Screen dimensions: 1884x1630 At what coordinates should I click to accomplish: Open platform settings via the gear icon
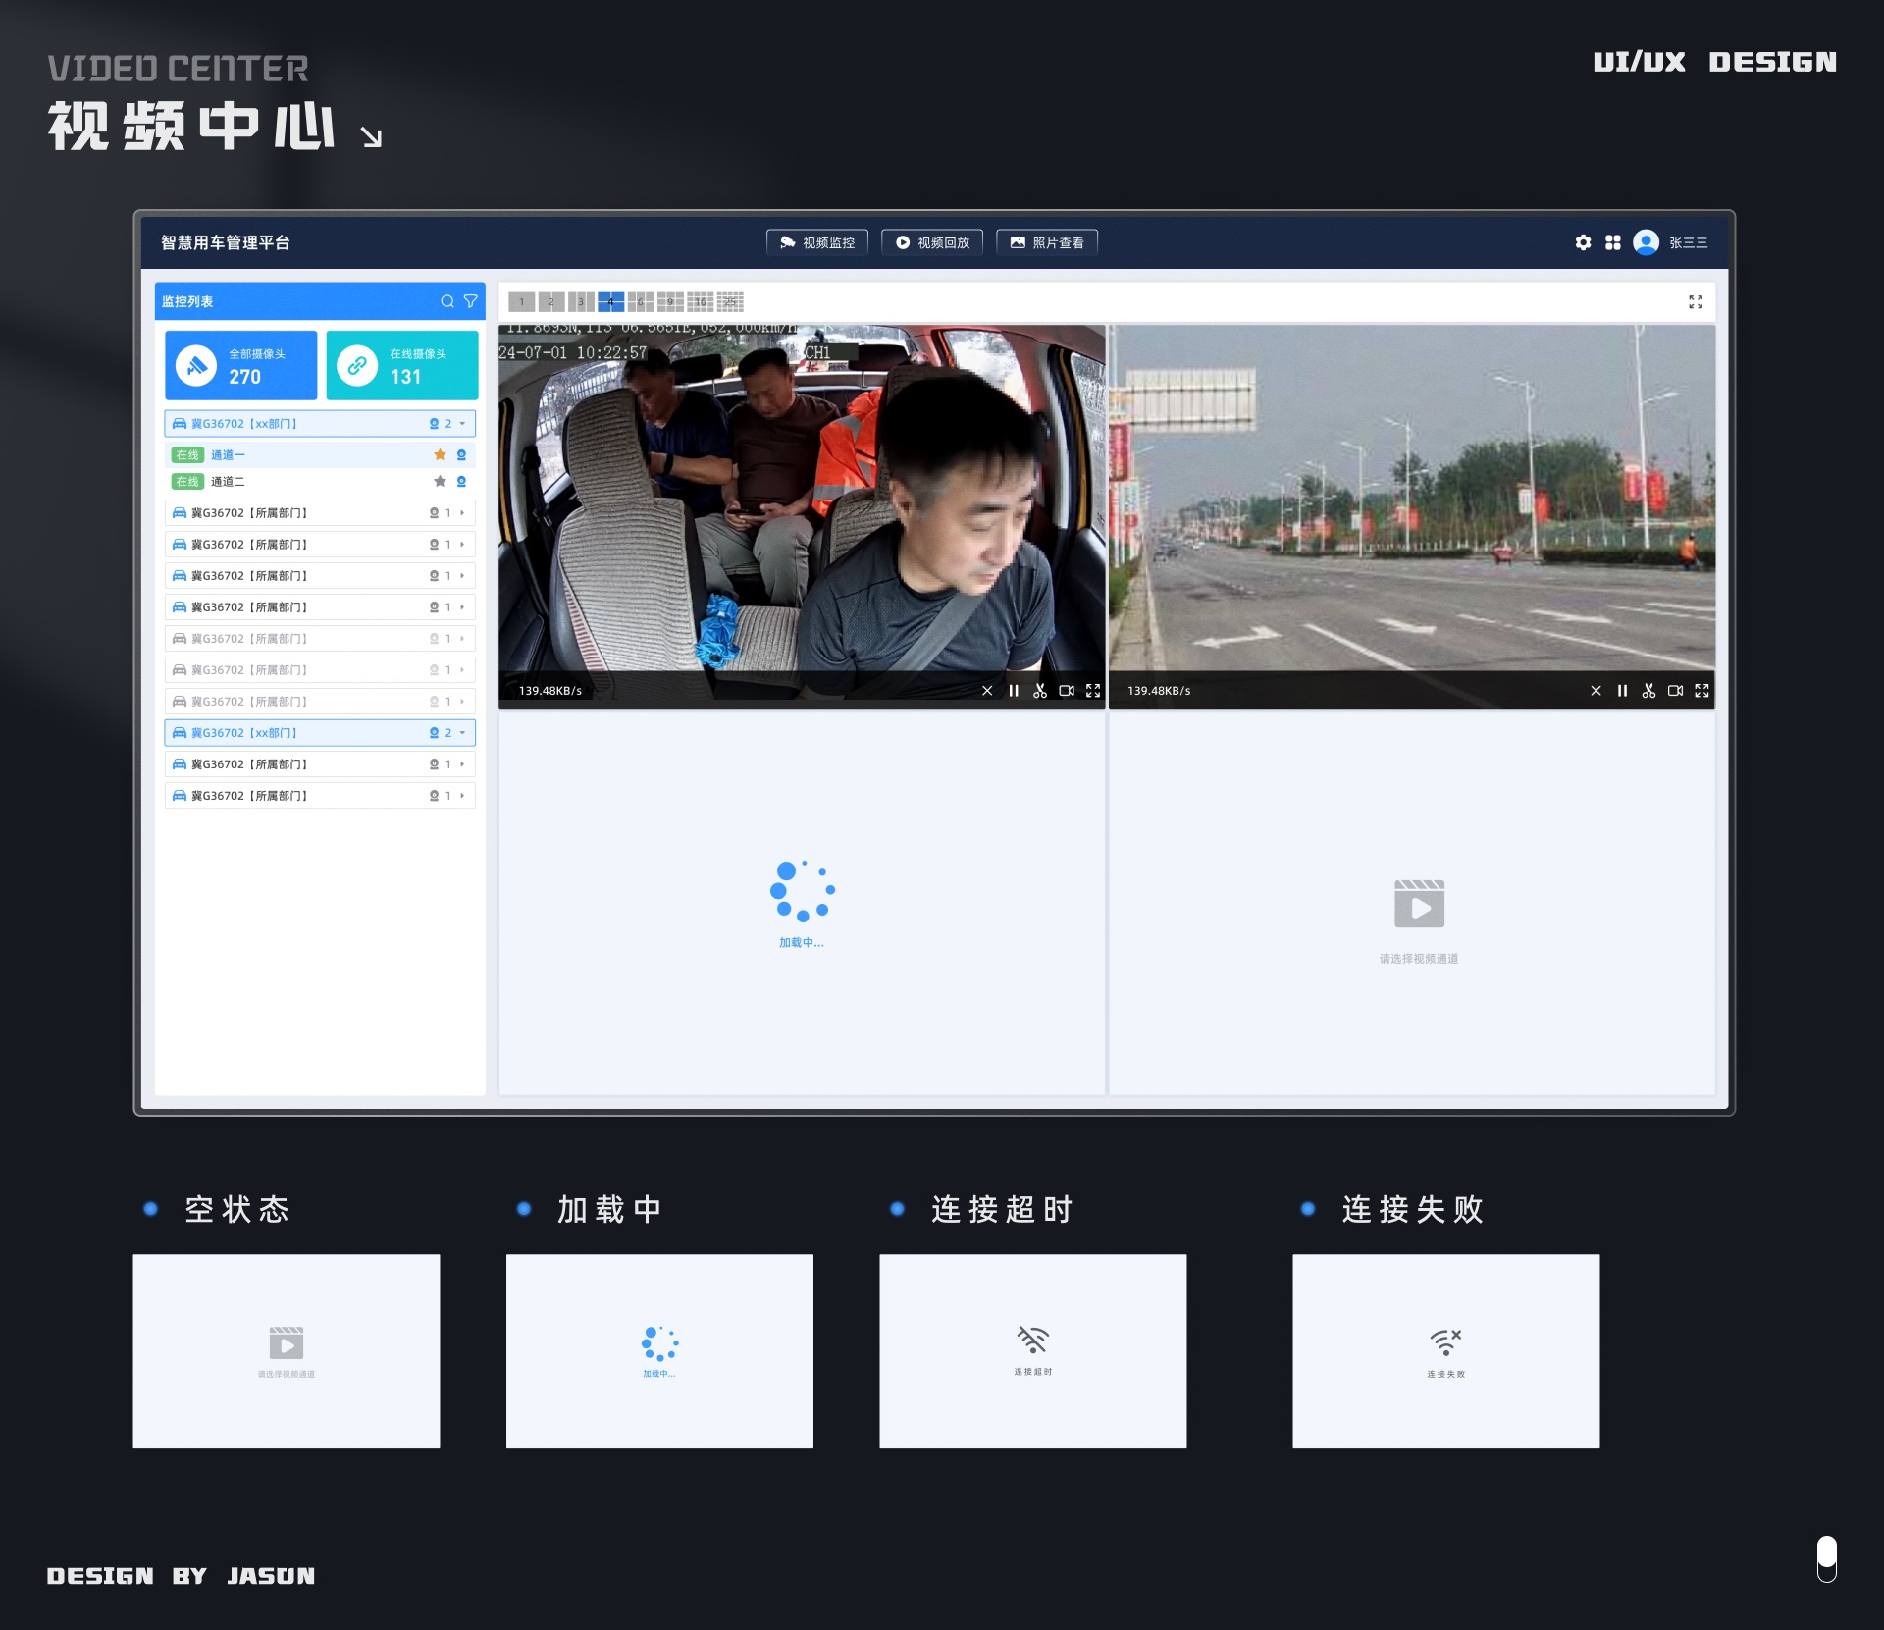(1583, 242)
